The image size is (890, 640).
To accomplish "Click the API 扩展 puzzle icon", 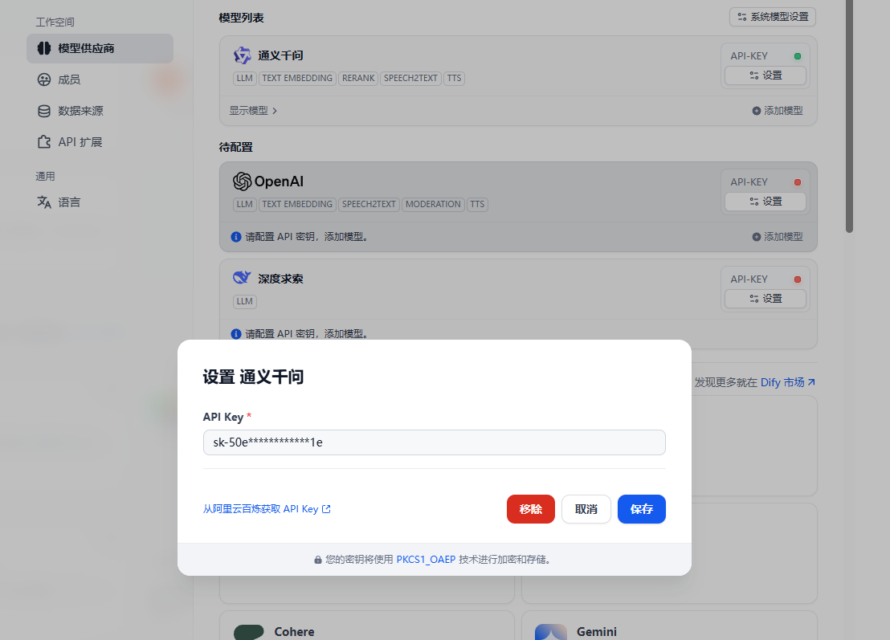I will click(x=44, y=142).
